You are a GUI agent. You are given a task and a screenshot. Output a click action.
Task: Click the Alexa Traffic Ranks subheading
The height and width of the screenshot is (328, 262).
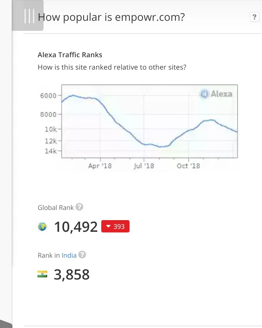click(70, 55)
